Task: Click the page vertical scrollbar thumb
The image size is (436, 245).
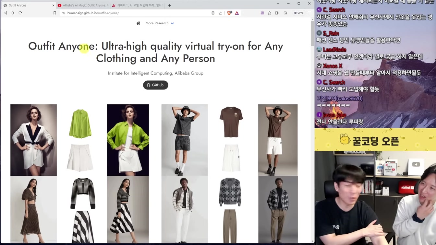Action: point(312,34)
